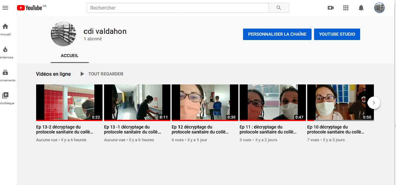Image resolution: width=396 pixels, height=185 pixels.
Task: Click the 0:50 duration badge
Action: coord(367,117)
